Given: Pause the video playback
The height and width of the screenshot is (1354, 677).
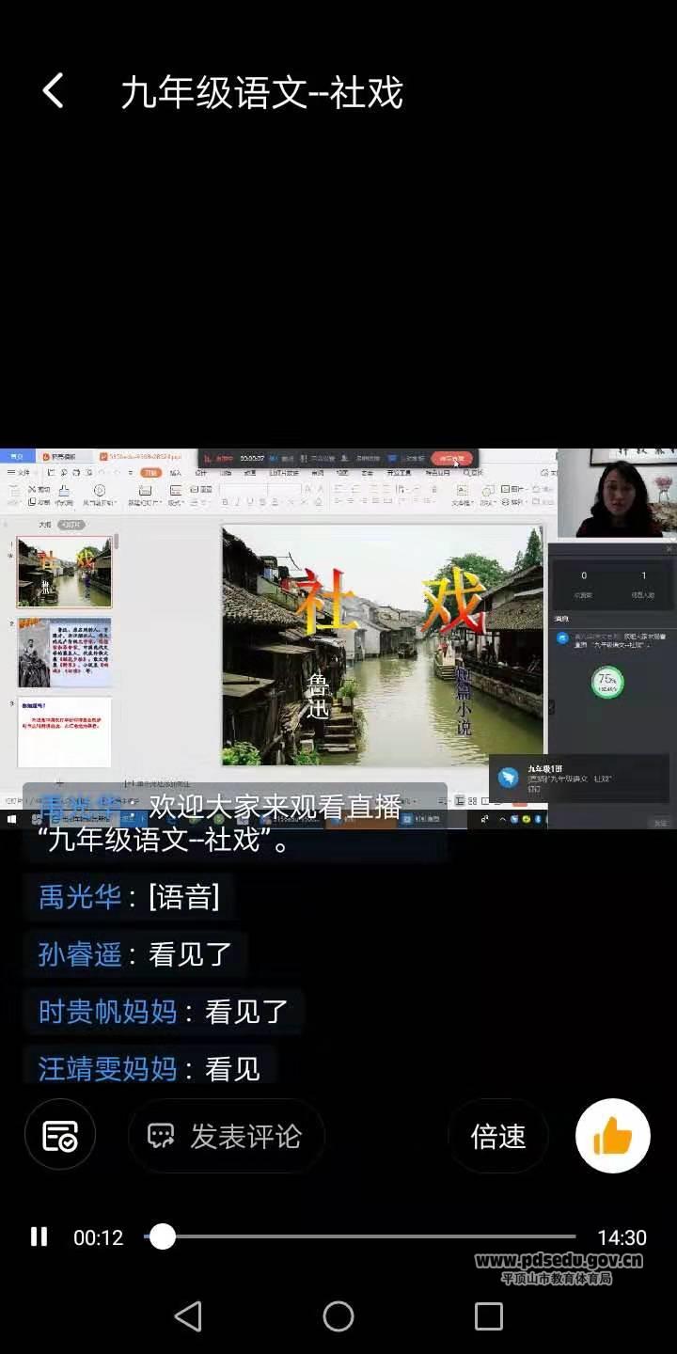Looking at the screenshot, I should pyautogui.click(x=39, y=1236).
